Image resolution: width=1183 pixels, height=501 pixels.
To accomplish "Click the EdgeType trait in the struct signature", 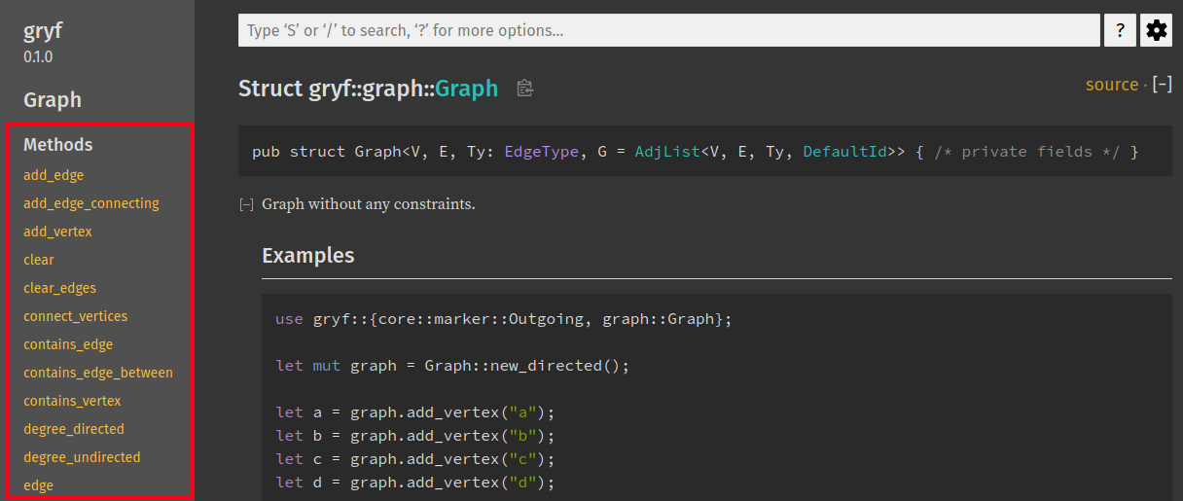I will click(x=540, y=152).
